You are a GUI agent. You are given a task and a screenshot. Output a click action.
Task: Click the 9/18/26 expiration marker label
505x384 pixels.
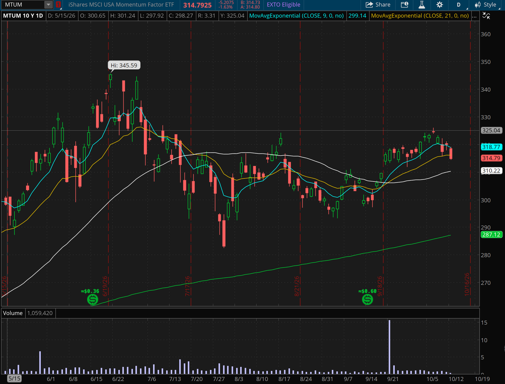(380, 286)
